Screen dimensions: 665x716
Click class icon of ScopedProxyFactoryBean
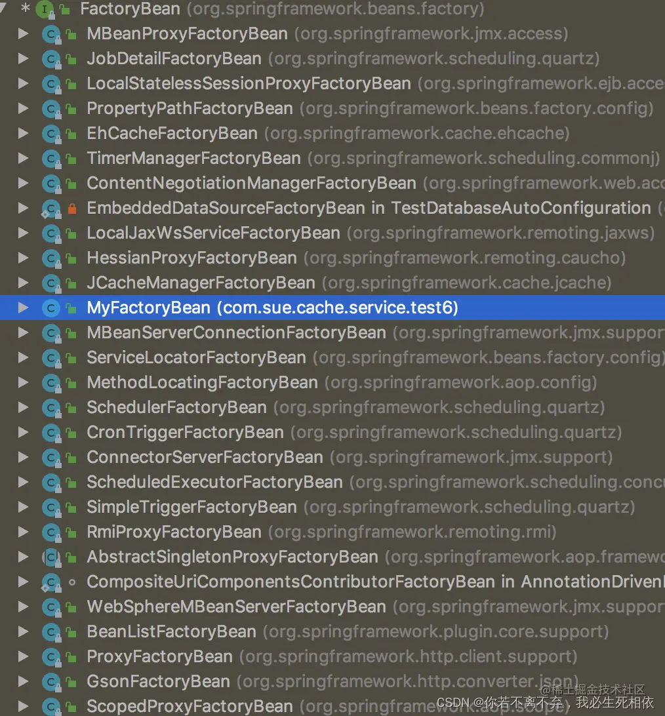coord(51,706)
